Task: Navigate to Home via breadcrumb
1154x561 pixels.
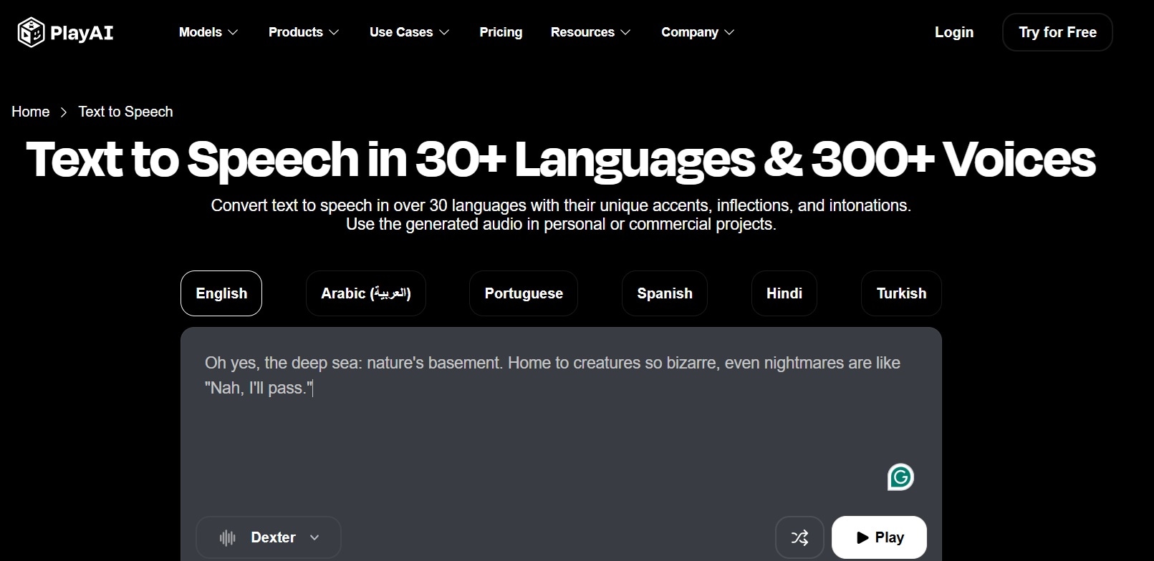Action: point(31,112)
